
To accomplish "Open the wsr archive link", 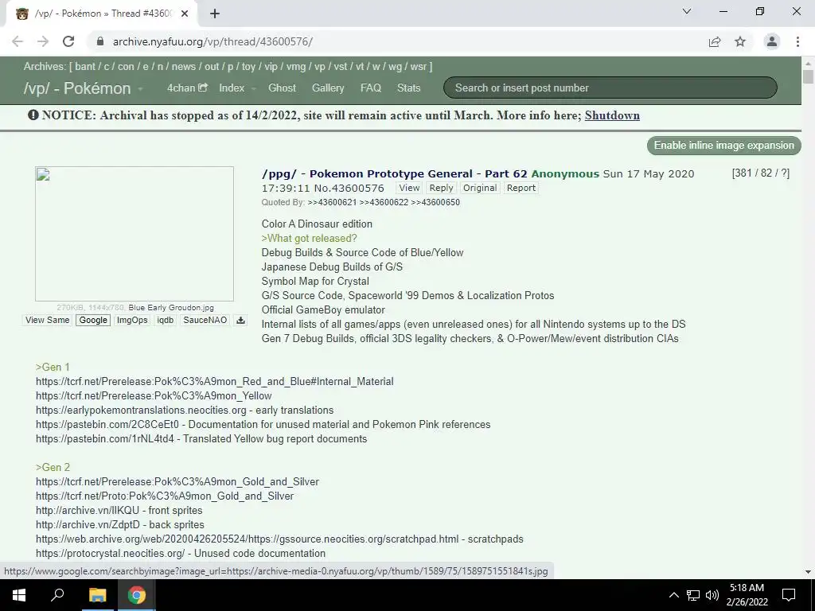I will point(419,67).
